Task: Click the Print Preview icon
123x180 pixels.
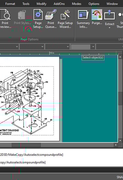Action: pyautogui.click(x=5, y=15)
